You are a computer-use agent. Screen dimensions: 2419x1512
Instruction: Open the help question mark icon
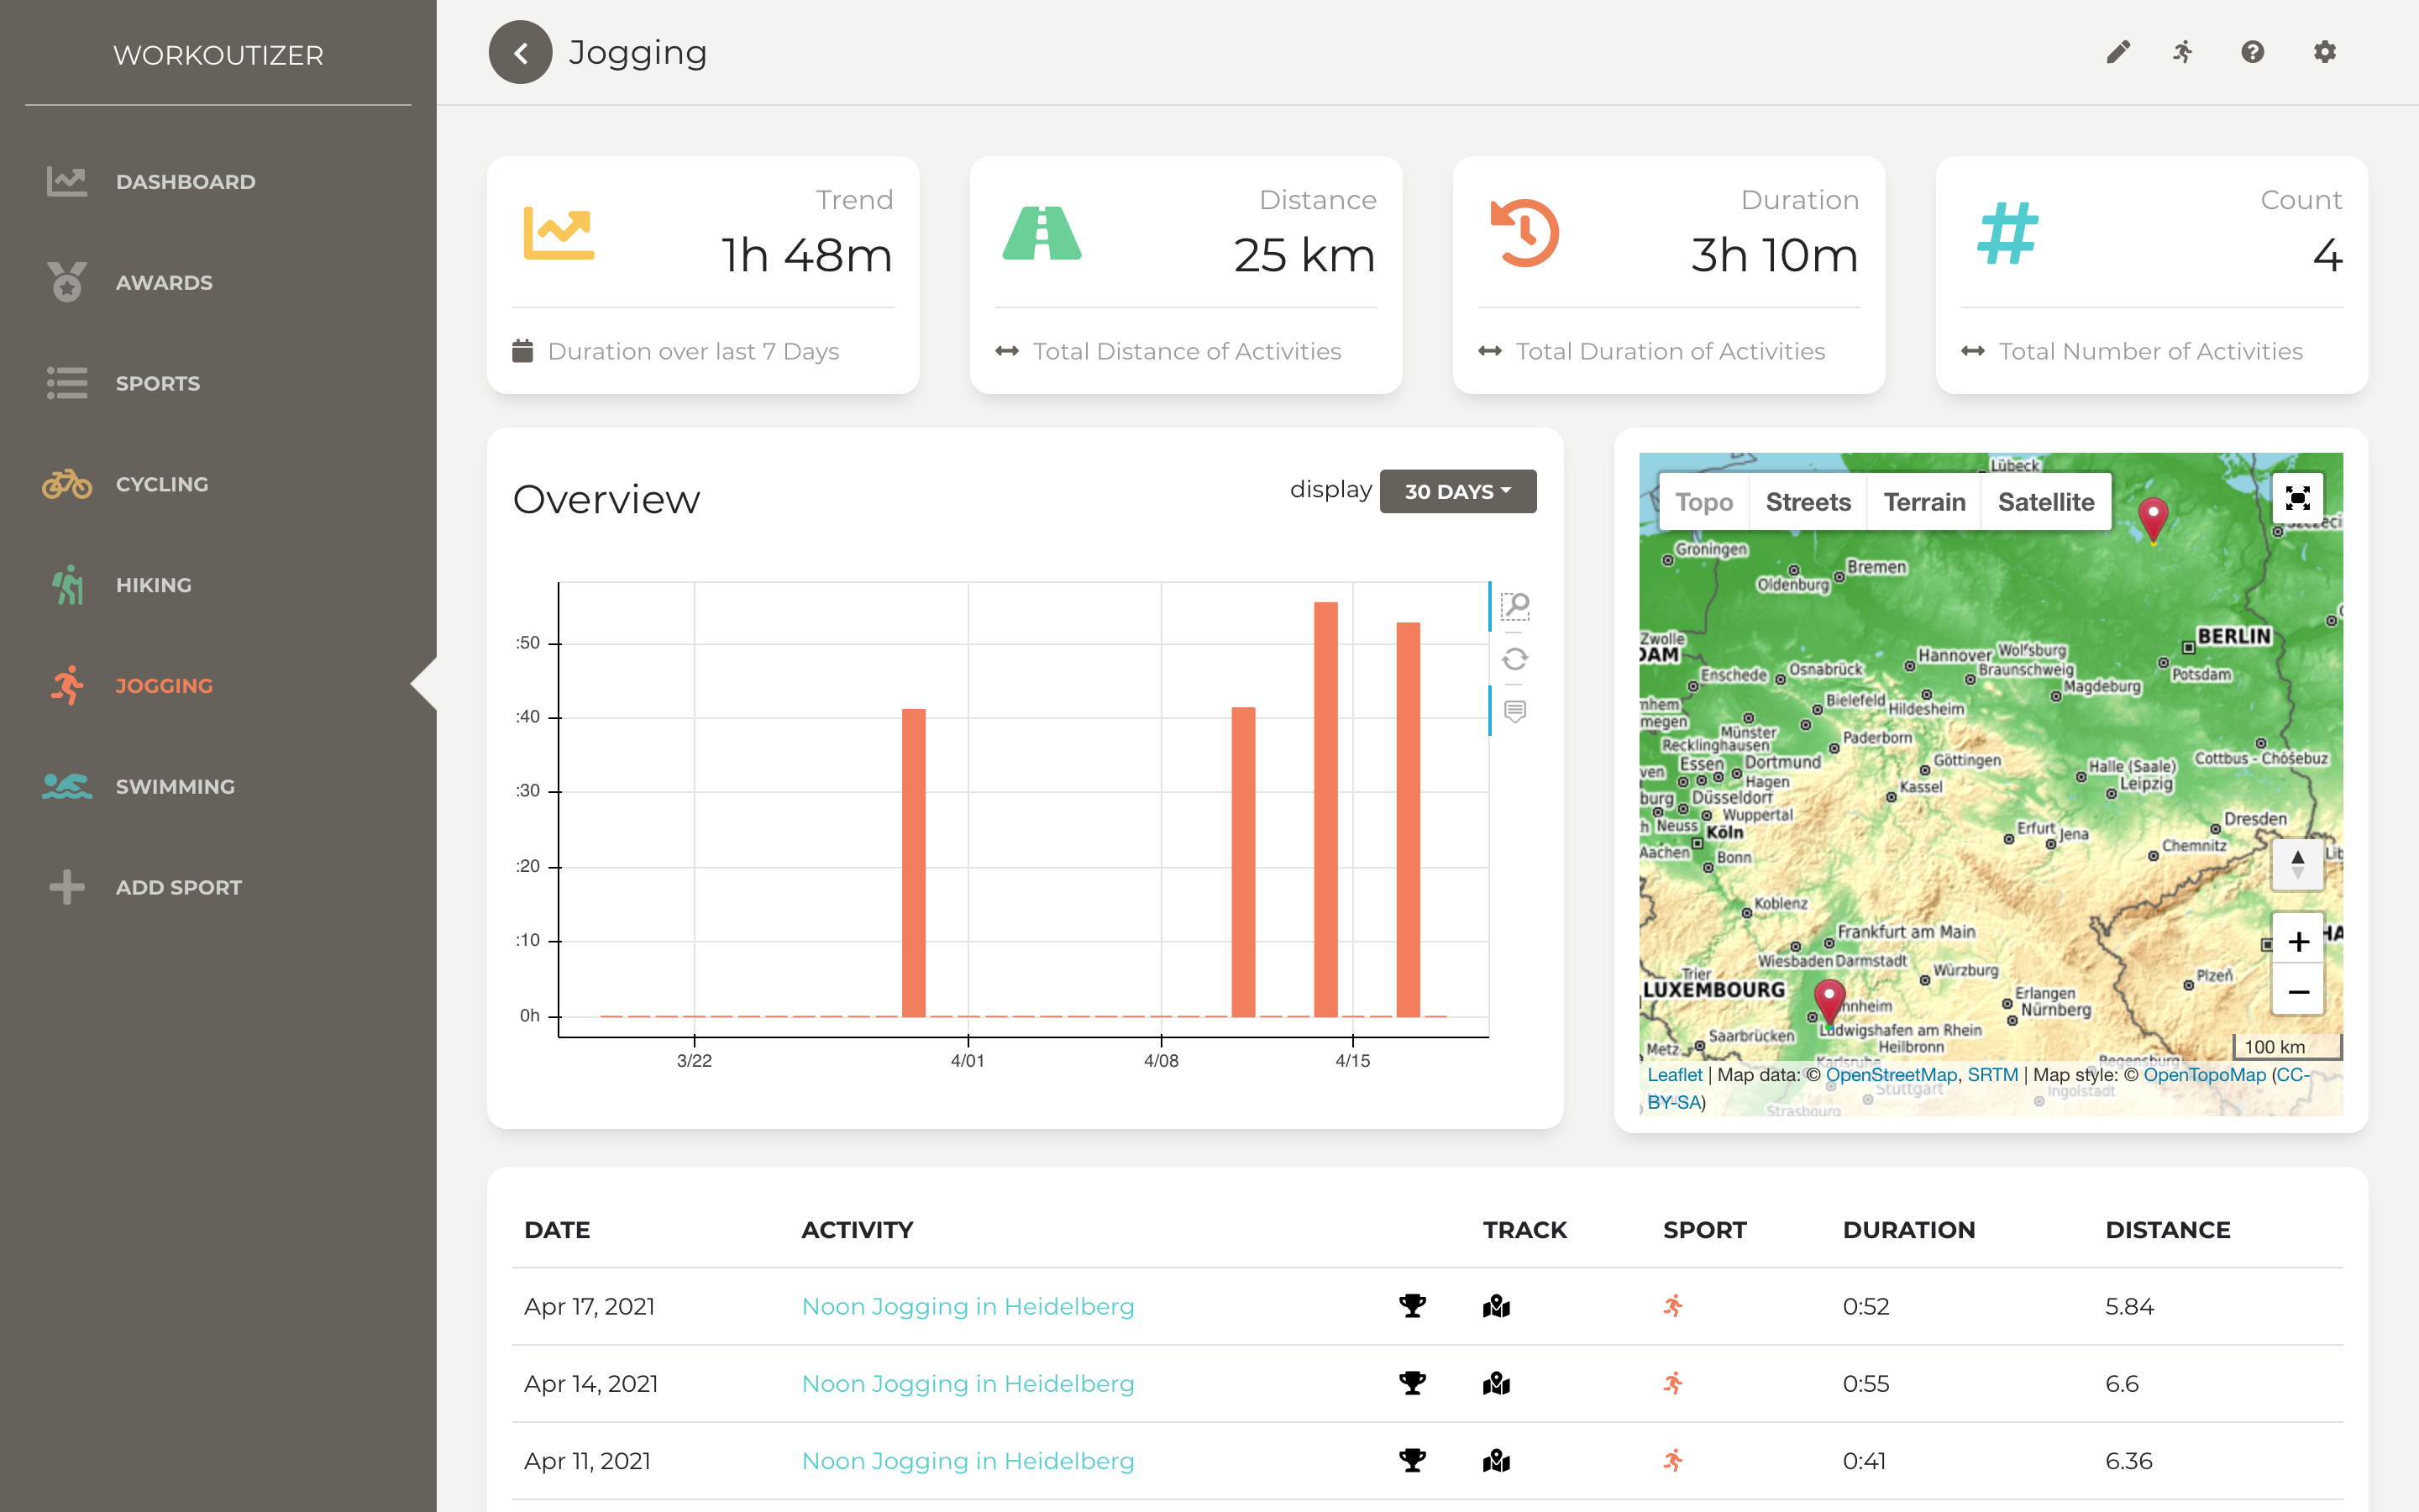(2252, 52)
